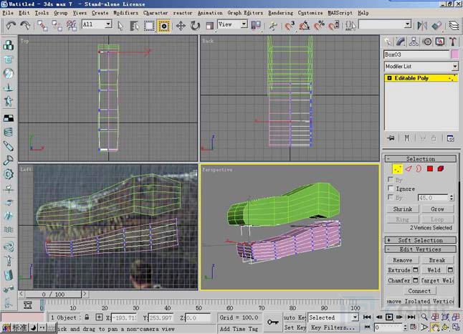Image resolution: width=463 pixels, height=334 pixels.
Task: Switch to the Display command panel tab
Action: click(x=440, y=42)
